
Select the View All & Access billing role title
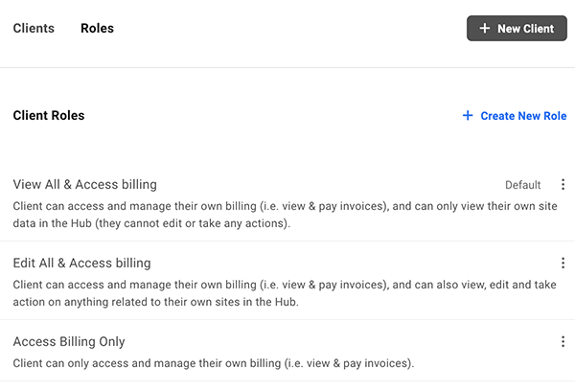click(85, 184)
